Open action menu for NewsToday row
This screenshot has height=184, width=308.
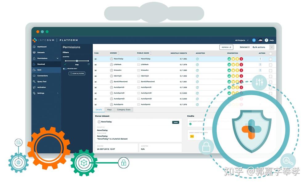point(260,59)
